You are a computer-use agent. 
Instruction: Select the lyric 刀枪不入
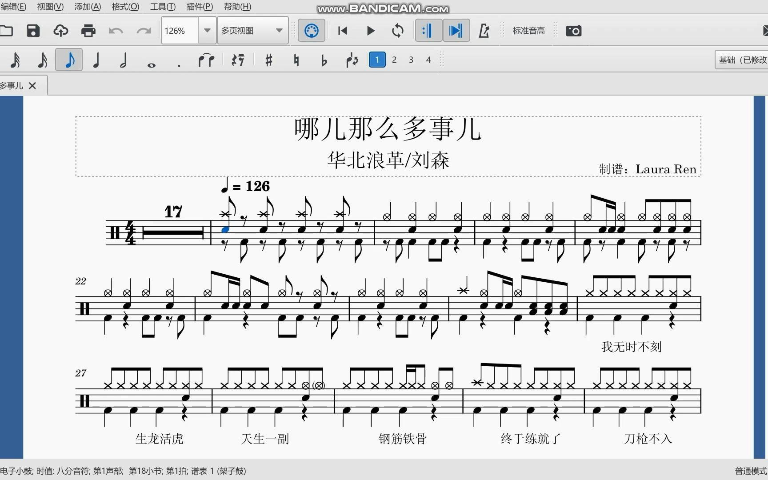tap(648, 439)
